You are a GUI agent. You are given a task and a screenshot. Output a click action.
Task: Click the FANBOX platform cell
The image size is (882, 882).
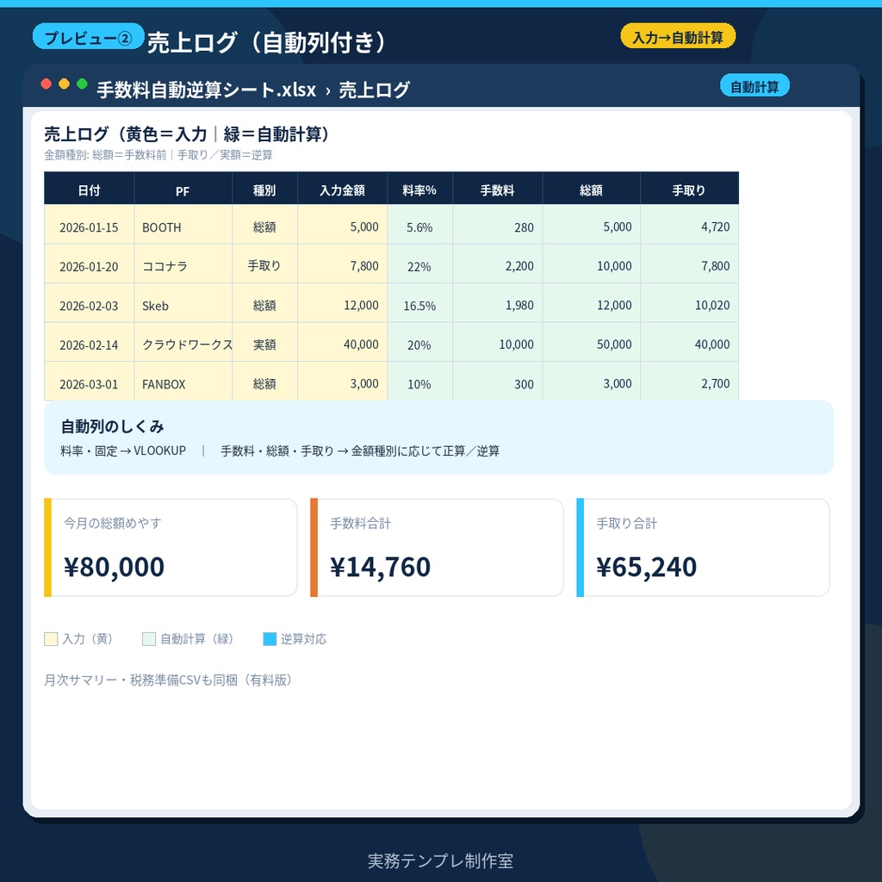tap(183, 382)
